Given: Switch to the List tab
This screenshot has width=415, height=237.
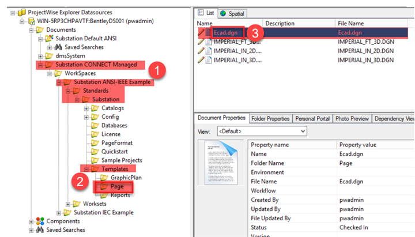Looking at the screenshot, I should point(206,13).
